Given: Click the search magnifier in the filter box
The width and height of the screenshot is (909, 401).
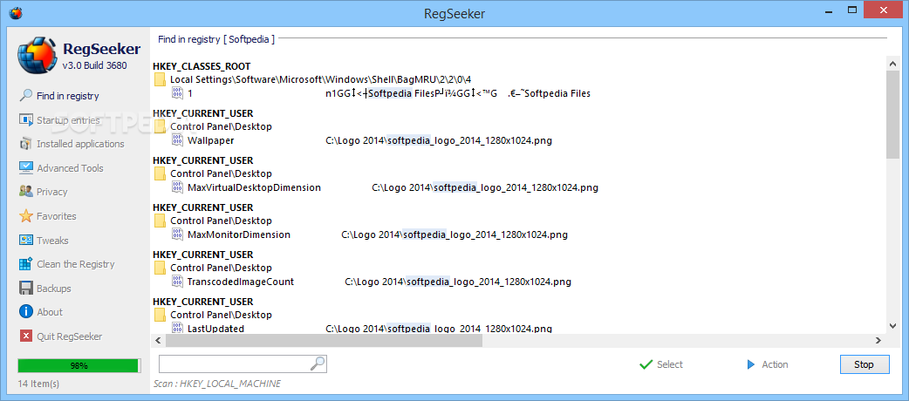Looking at the screenshot, I should [x=318, y=364].
